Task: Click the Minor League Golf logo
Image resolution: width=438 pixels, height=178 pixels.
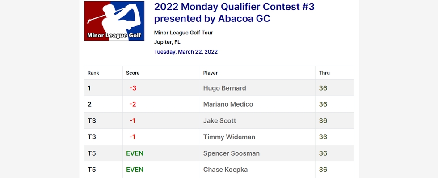Action: coord(114,21)
